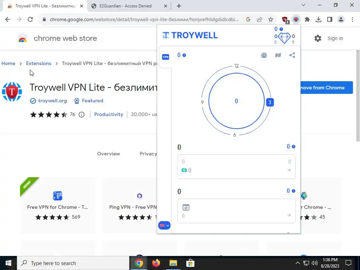Open the Extensions puzzle icon
This screenshot has width=360, height=270.
[307, 20]
